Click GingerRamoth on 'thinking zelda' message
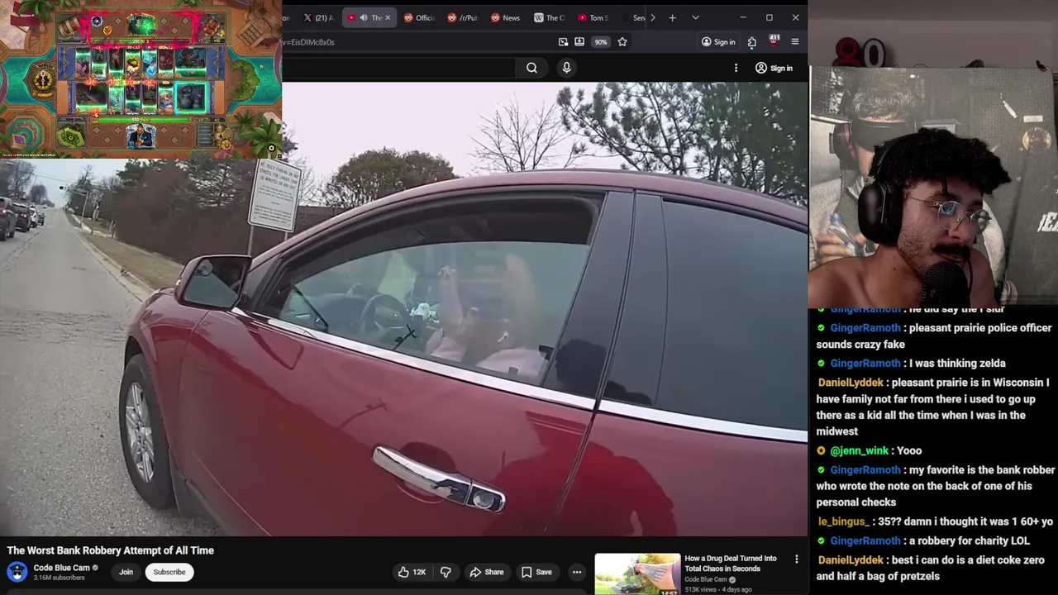Viewport: 1058px width, 595px height. [865, 363]
